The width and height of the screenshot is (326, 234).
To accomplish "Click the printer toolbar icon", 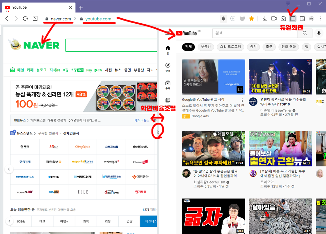I will tap(311, 18).
